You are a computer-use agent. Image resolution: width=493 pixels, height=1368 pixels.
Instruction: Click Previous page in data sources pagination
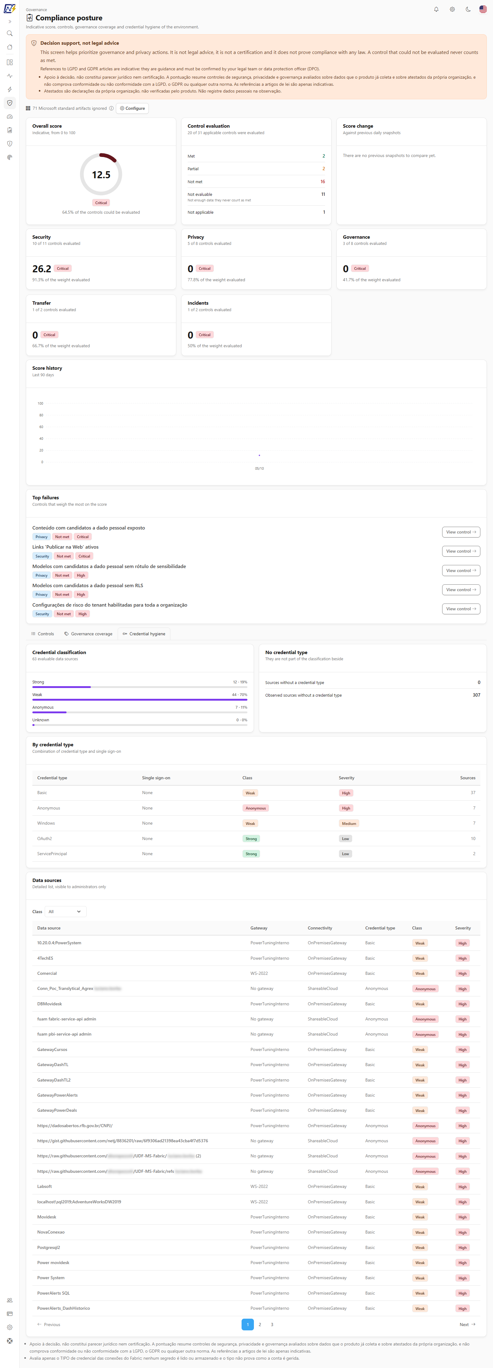49,1325
